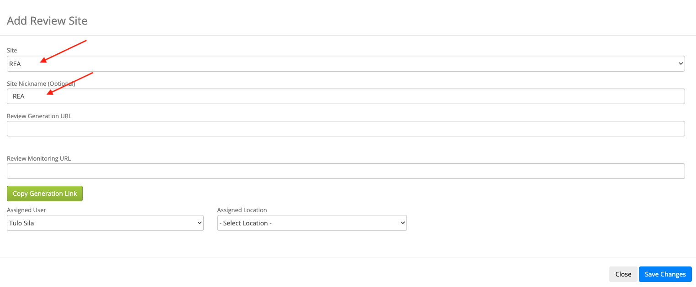This screenshot has height=287, width=696.
Task: Click the Site field label
Action: click(x=12, y=50)
